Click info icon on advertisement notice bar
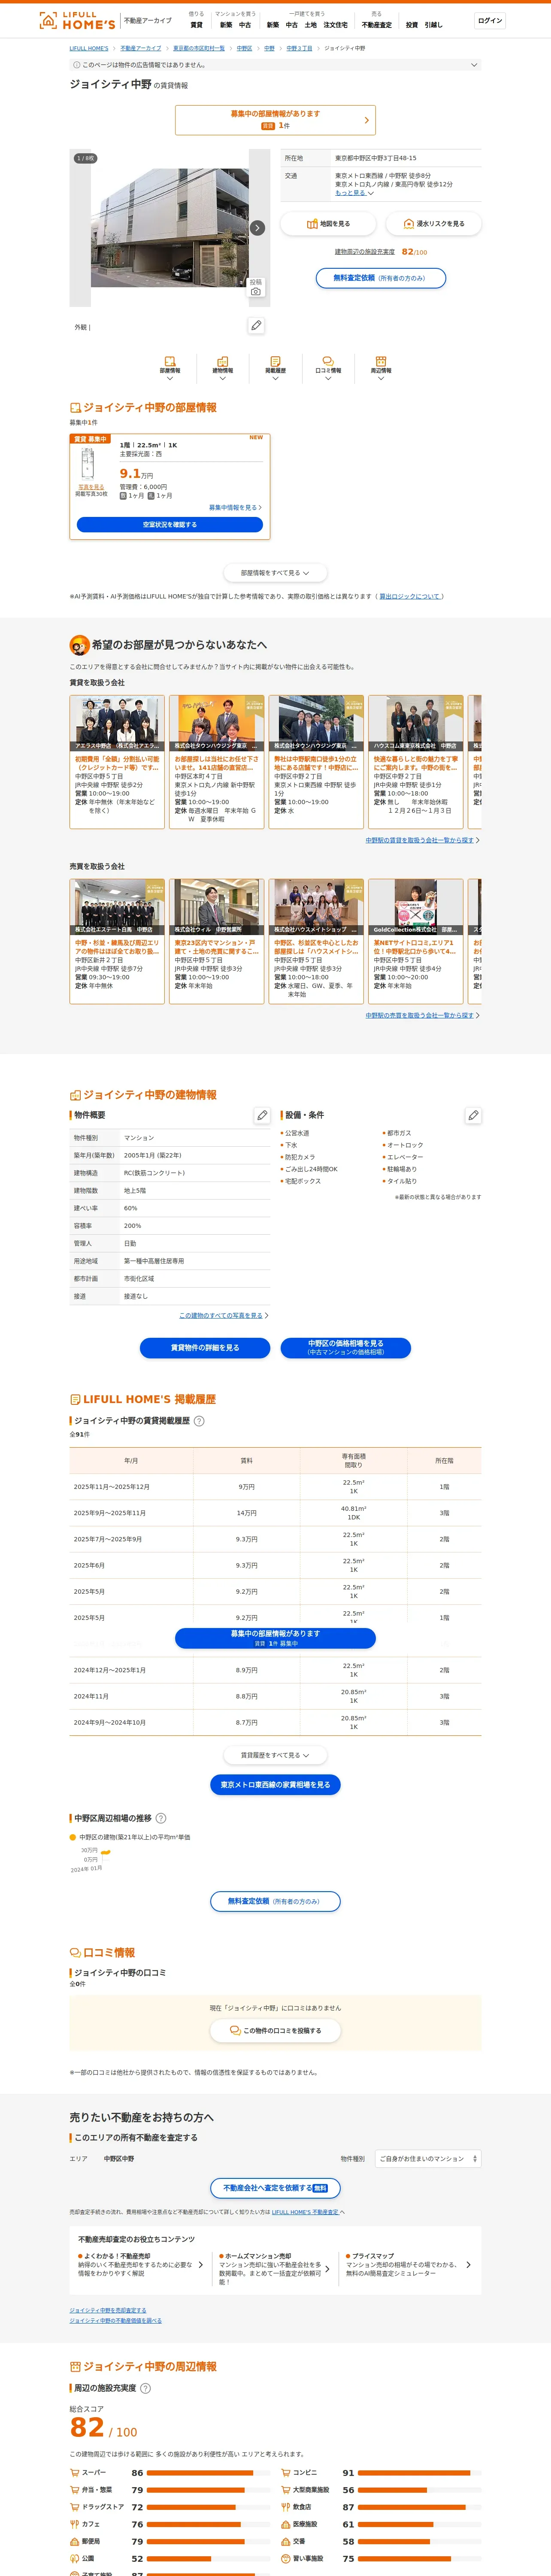The width and height of the screenshot is (551, 2576). point(77,65)
